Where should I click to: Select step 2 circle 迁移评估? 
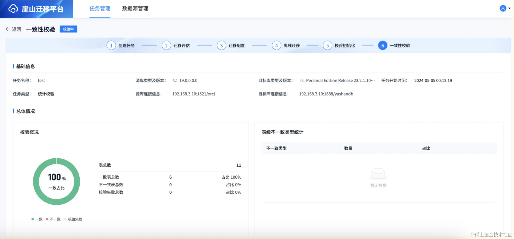(166, 45)
